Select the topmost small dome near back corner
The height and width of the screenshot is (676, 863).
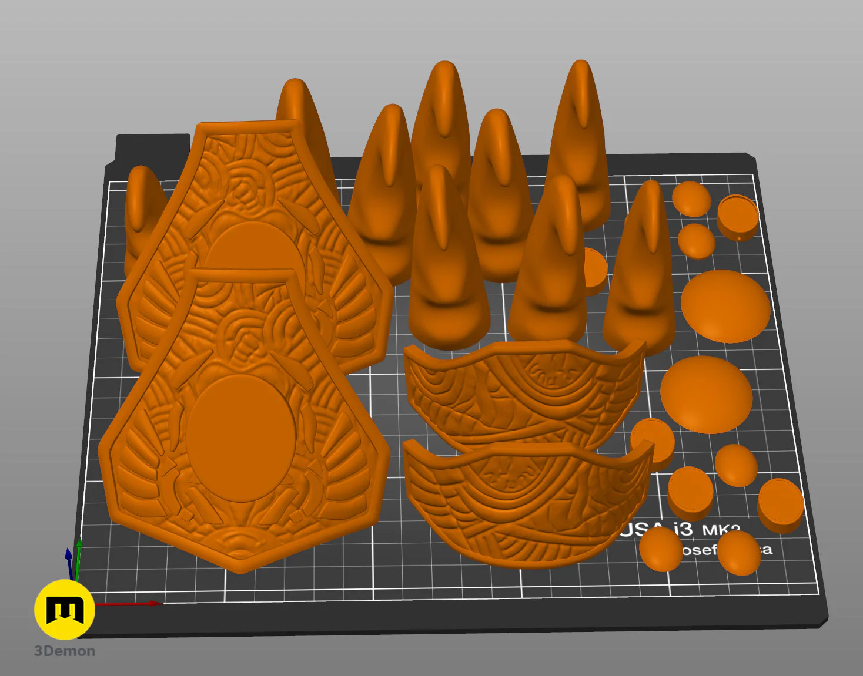[x=691, y=199]
